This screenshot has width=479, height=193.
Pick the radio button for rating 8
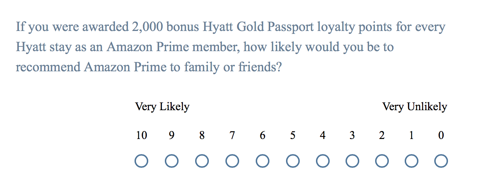point(202,161)
